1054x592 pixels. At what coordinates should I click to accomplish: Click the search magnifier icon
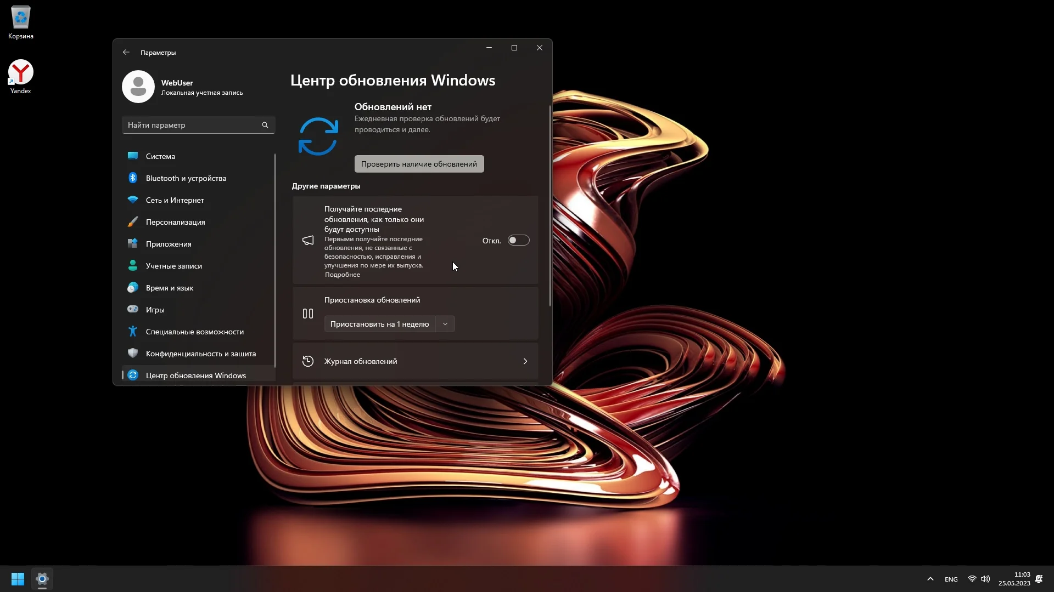tap(265, 125)
